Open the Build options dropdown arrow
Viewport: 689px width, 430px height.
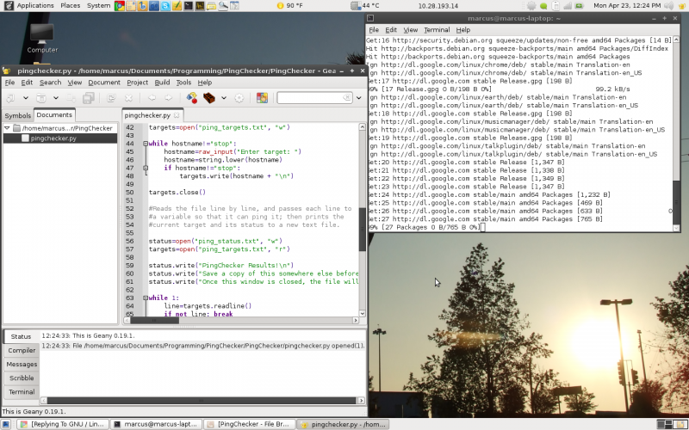point(224,98)
